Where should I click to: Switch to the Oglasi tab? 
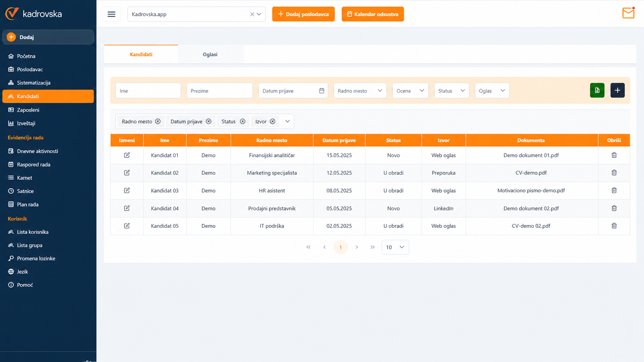(x=210, y=54)
